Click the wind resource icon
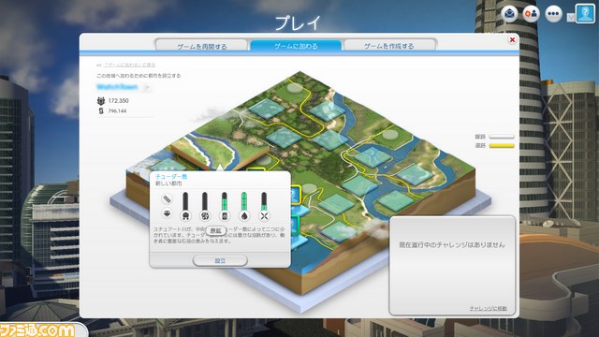Image resolution: width=599 pixels, height=337 pixels. point(264,216)
